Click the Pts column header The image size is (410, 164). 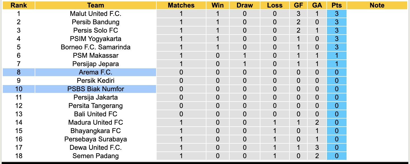coord(336,5)
